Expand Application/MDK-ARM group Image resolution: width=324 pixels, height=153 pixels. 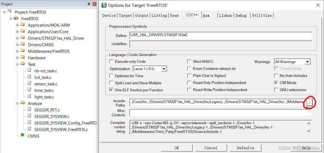tap(17, 25)
